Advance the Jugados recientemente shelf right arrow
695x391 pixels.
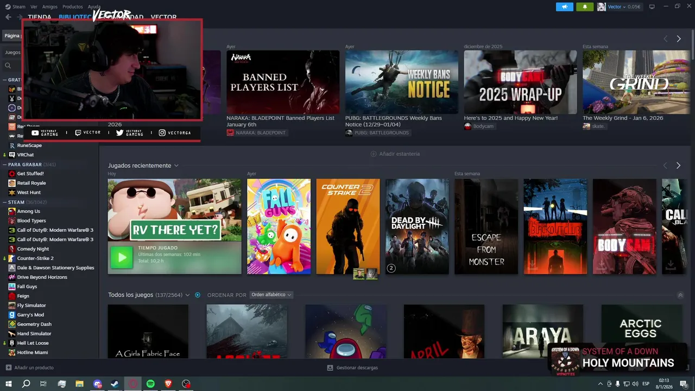pyautogui.click(x=678, y=166)
